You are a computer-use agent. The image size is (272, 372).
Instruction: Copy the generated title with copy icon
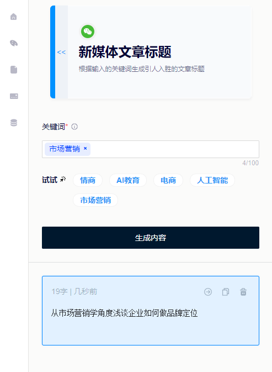[226, 292]
